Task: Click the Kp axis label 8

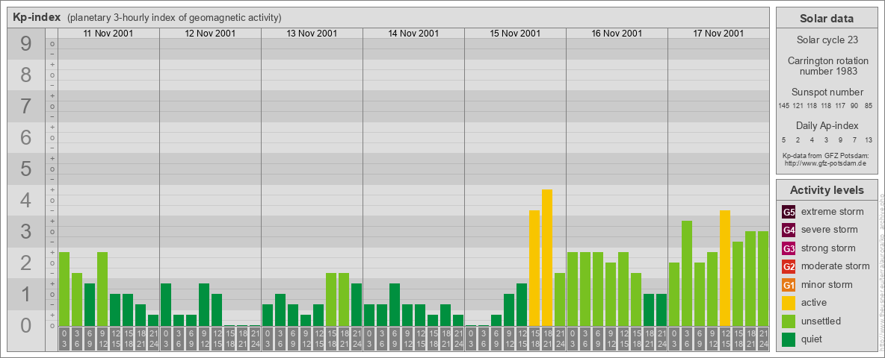Action: tap(26, 75)
